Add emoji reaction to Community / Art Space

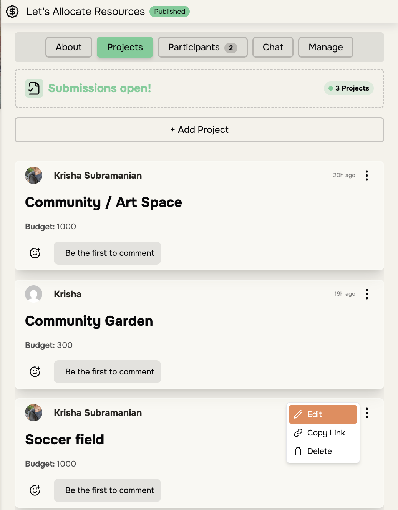(x=35, y=253)
